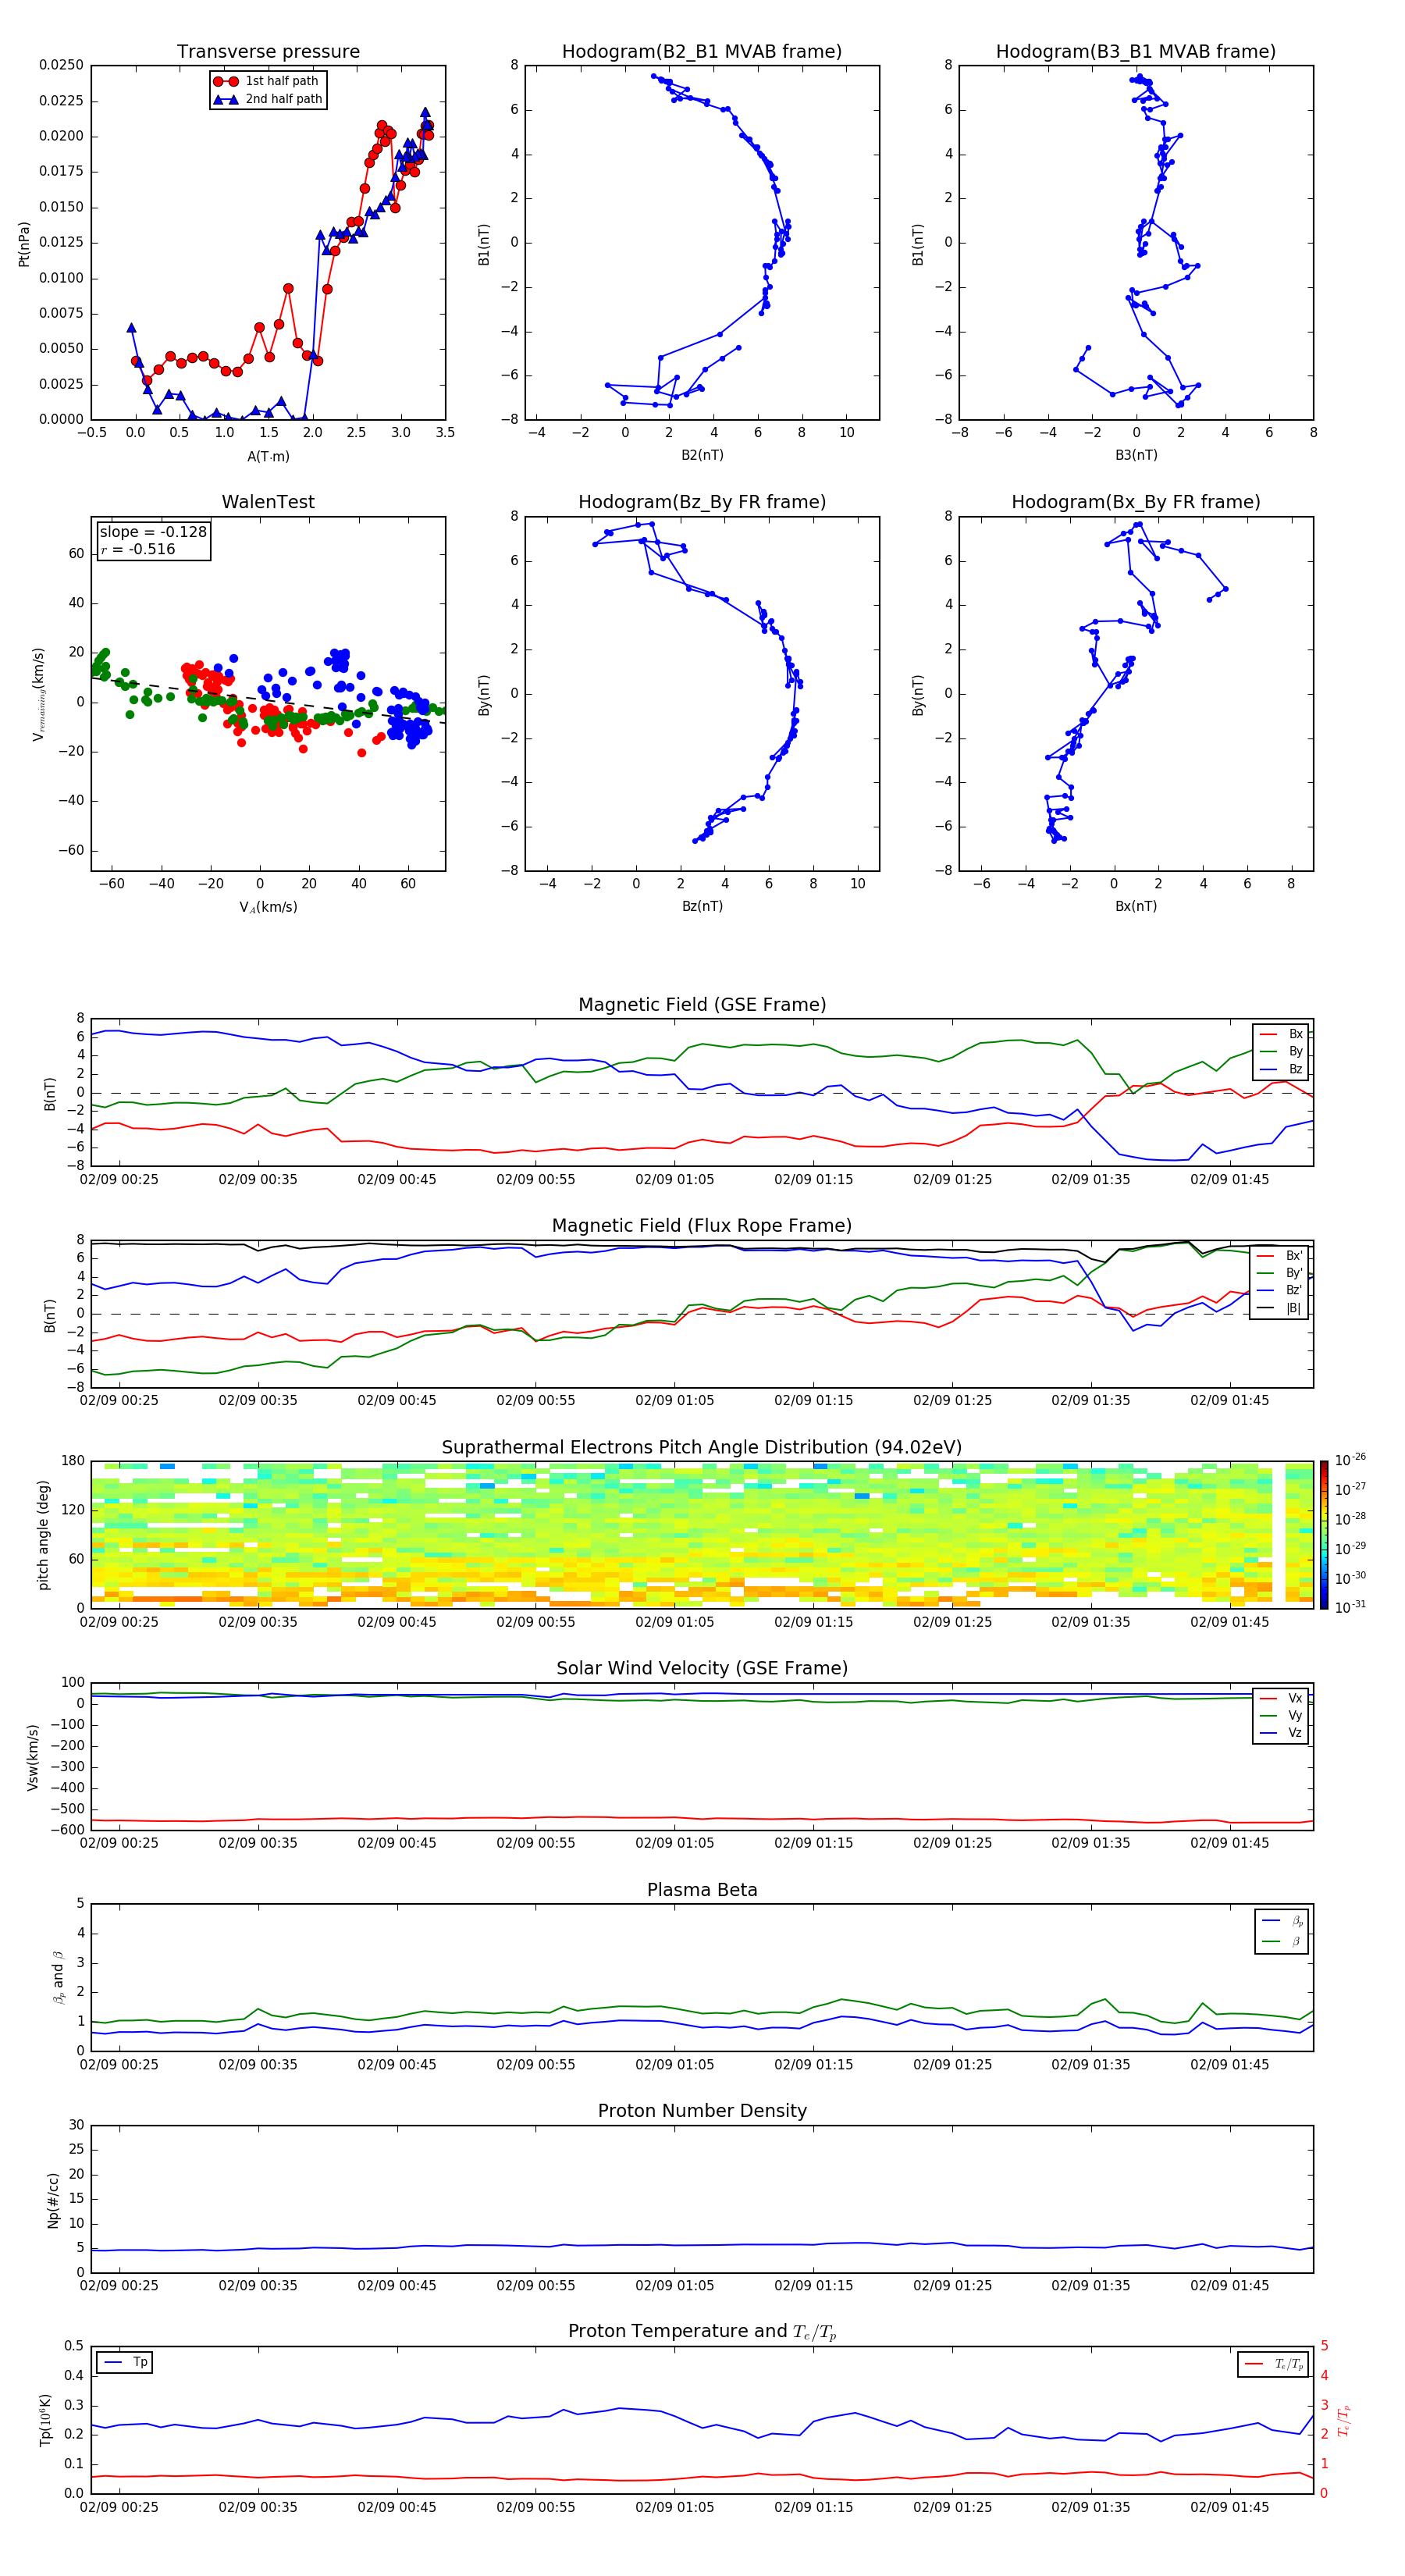Select the βp entry in Plasma Beta legend
Screen dimensions: 1405x2576
[x=1283, y=1921]
